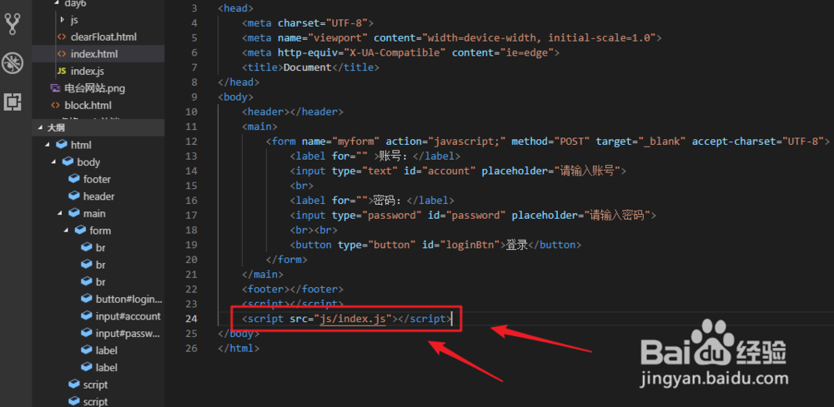Click the <header></header> code on line 10
The image size is (834, 407).
click(293, 112)
